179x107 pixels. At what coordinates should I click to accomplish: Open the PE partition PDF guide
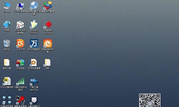coord(7,81)
